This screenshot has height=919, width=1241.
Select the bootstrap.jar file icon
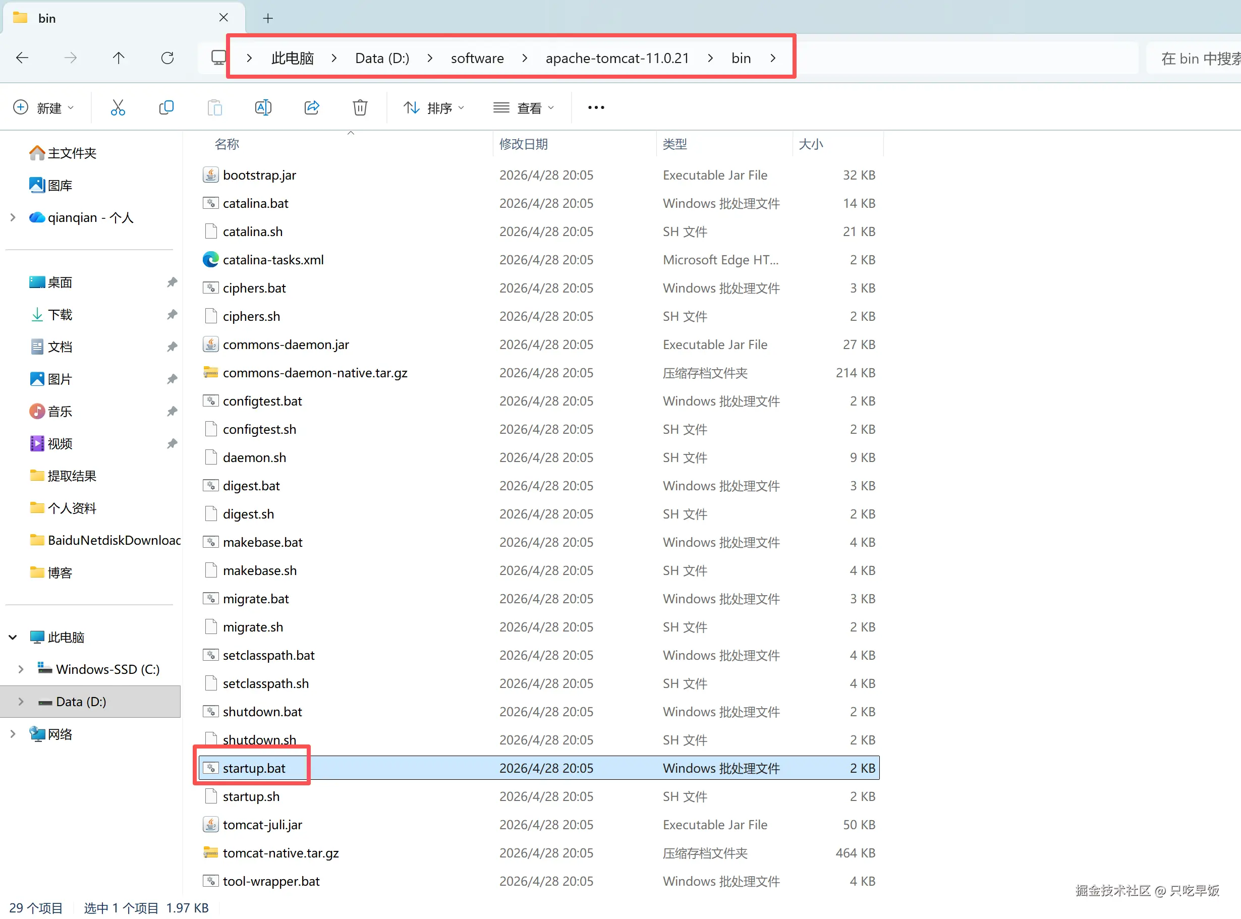(x=211, y=175)
